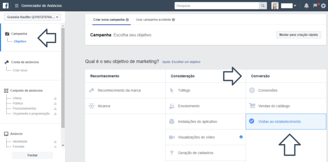Choose Reconhecimento da marca objective
This screenshot has height=162, width=328.
(125, 90)
